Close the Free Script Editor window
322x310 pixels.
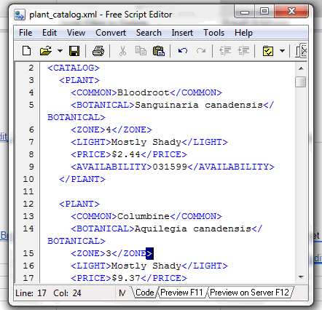coord(291,12)
